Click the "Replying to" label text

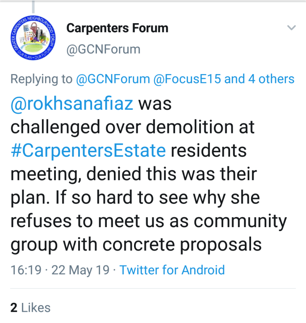[x=41, y=79]
